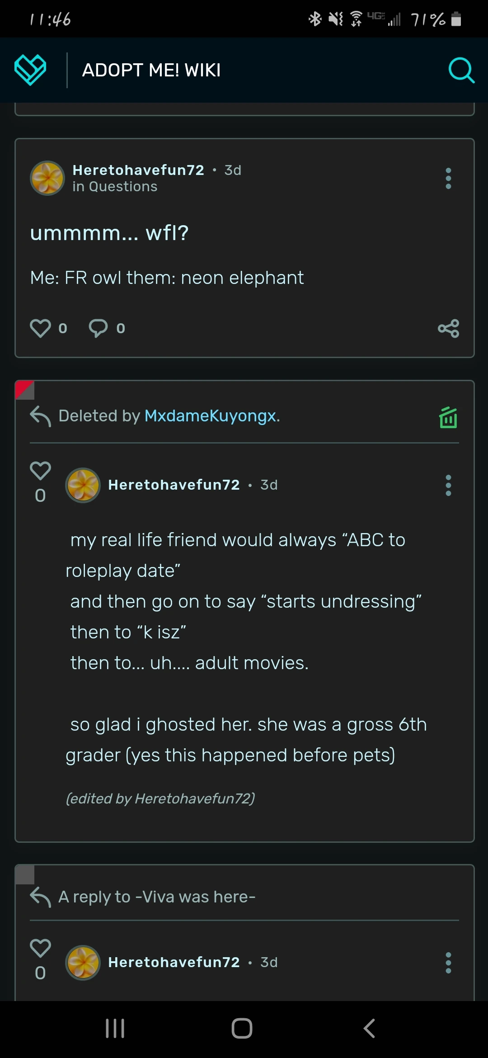Like the deleted roleplay reply
Screen dimensions: 488x1058
pos(40,471)
